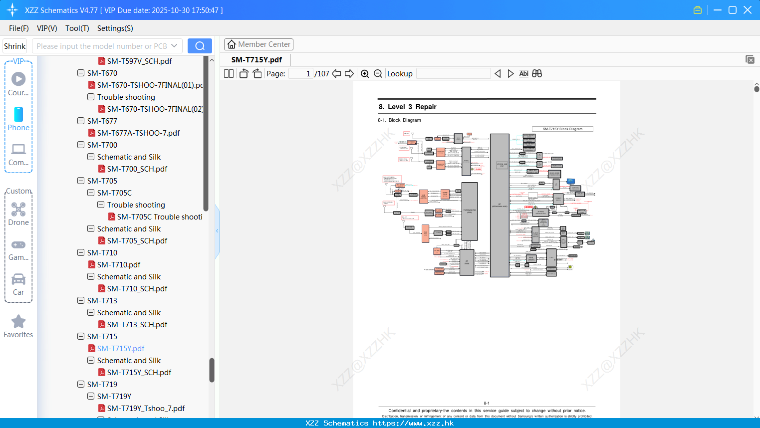Screen dimensions: 760x428
Task: Collapse the SM-T705C tree node
Action: (x=91, y=193)
